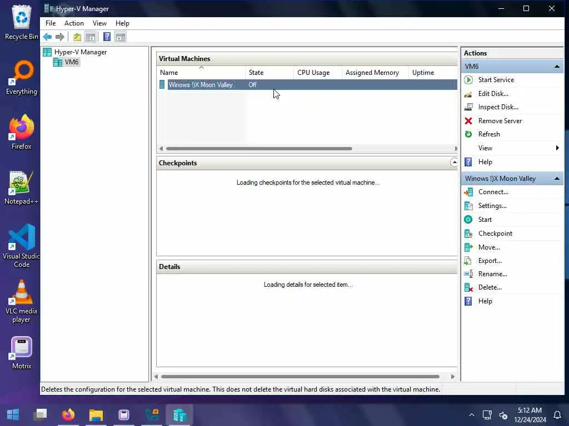The width and height of the screenshot is (569, 426).
Task: Click the taskbar clock showing 5:12 AM
Action: [530, 415]
